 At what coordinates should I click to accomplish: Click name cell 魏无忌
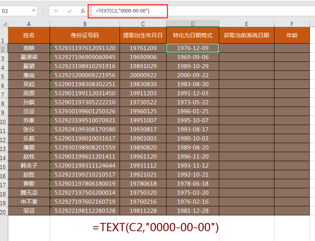point(29,193)
